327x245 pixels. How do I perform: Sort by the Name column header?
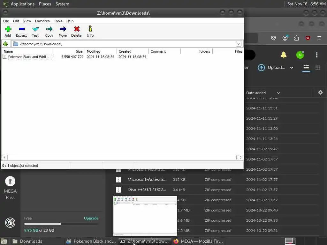pyautogui.click(x=27, y=51)
